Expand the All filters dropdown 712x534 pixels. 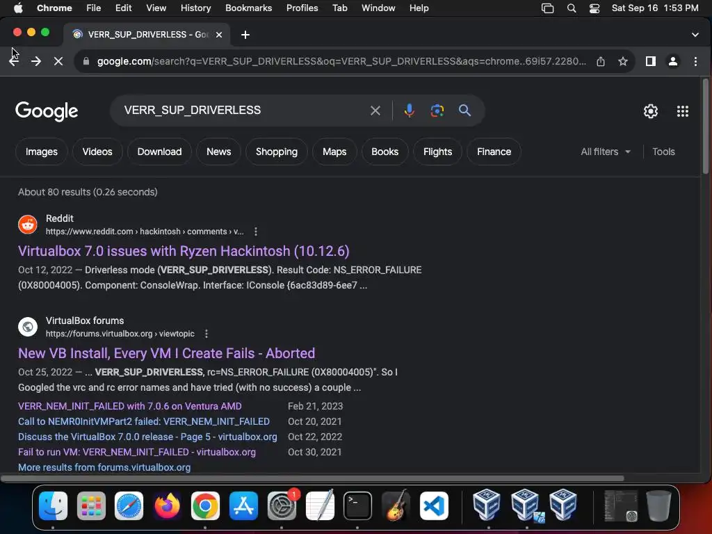coord(606,152)
